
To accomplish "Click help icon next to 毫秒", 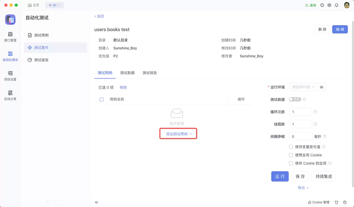I will click(x=325, y=136).
